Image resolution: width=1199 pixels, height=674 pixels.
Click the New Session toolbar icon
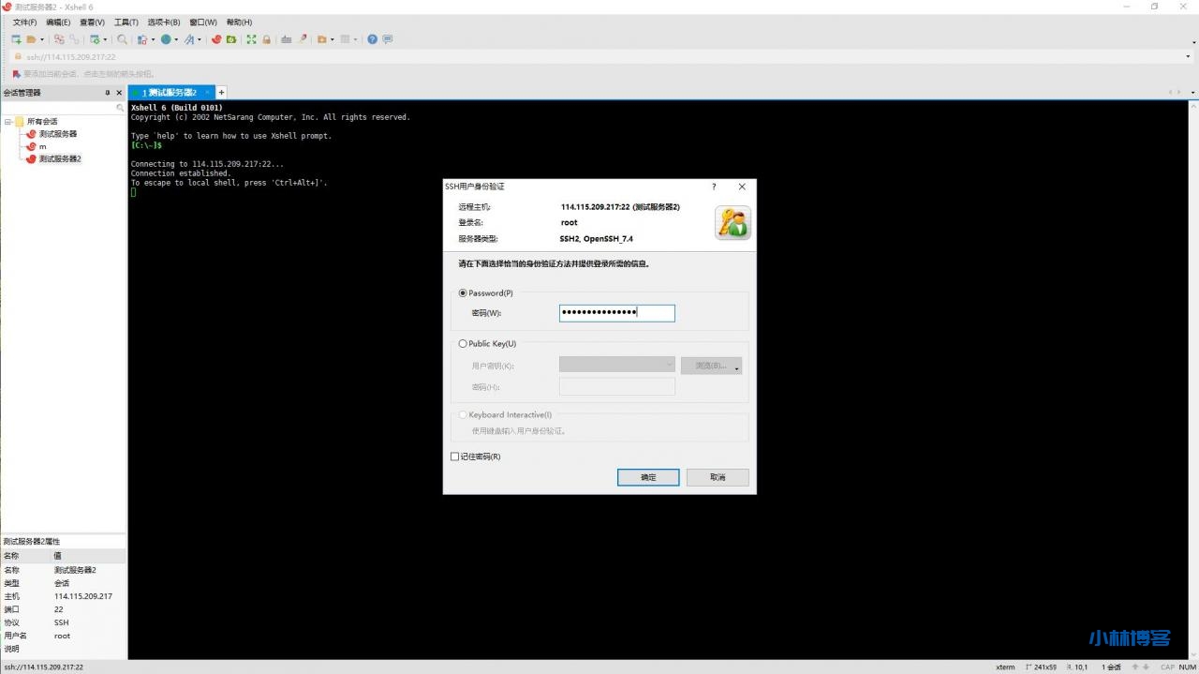pyautogui.click(x=16, y=39)
